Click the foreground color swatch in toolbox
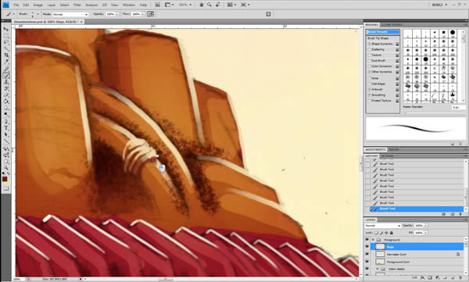The image size is (469, 282). coord(5,179)
